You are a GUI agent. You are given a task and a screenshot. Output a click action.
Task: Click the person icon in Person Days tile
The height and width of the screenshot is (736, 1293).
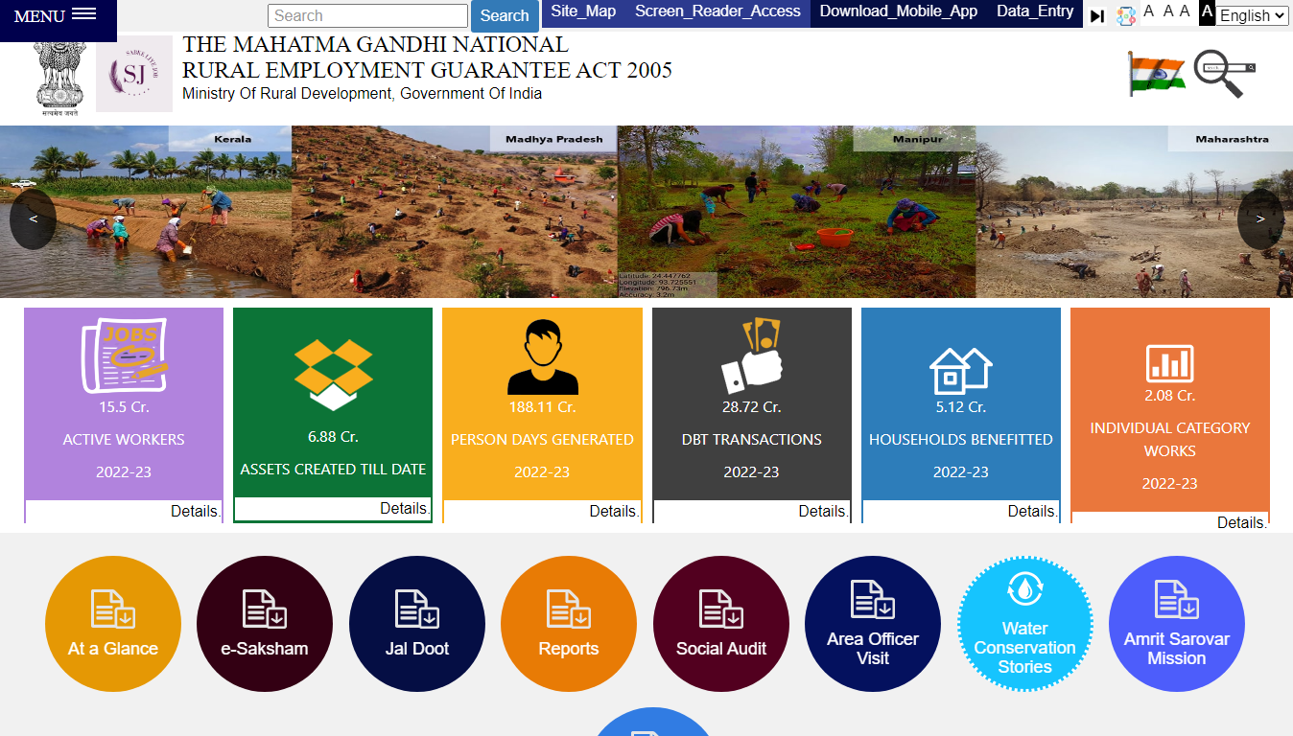coord(542,356)
